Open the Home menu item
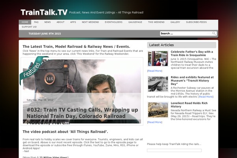Image resolution: width=237 pixels, height=158 pixels. point(25,22)
